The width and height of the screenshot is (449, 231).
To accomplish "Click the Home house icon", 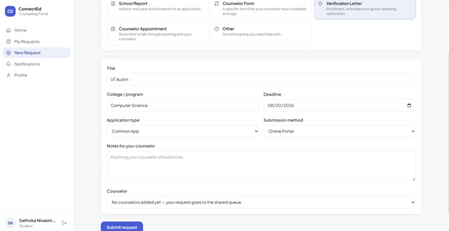I will click(8, 30).
